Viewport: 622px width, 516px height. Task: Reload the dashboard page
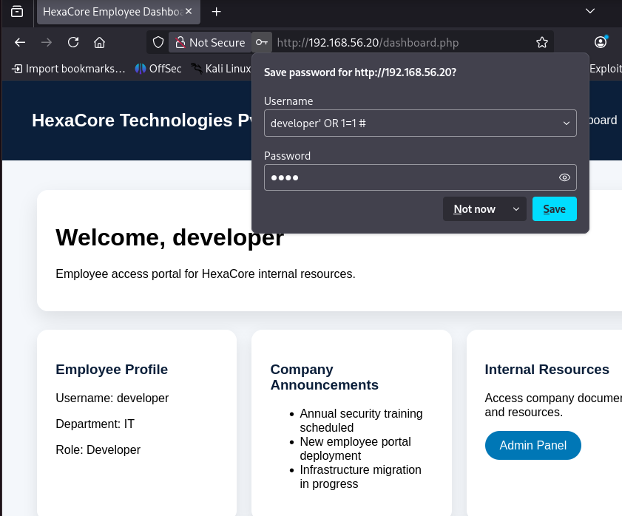(x=73, y=42)
